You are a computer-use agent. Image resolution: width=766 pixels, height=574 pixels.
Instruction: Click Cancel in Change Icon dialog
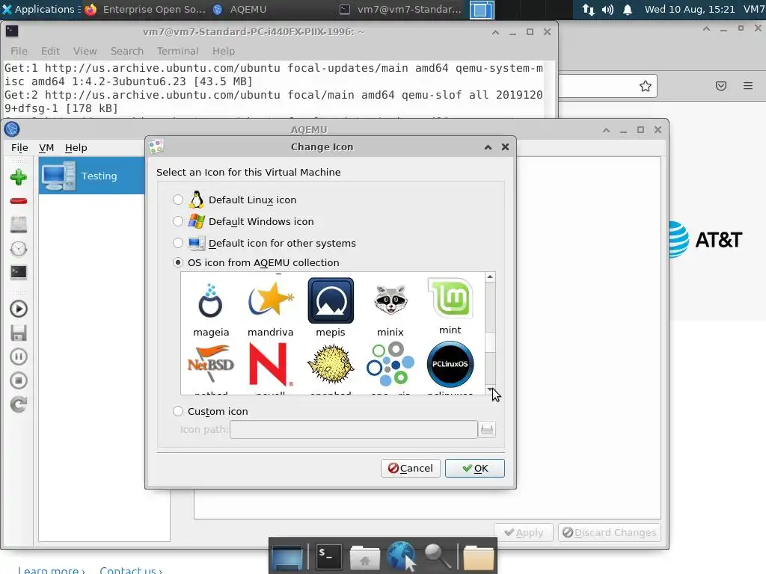click(411, 468)
